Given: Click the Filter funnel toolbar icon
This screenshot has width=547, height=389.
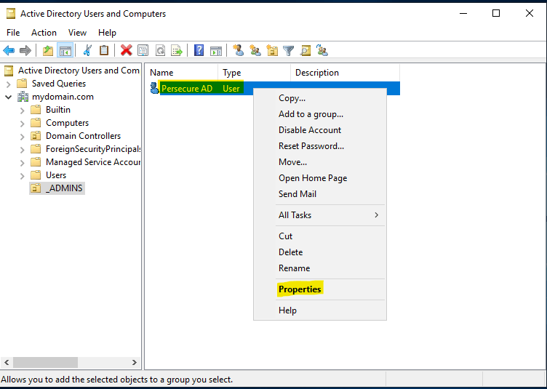Looking at the screenshot, I should click(x=289, y=50).
